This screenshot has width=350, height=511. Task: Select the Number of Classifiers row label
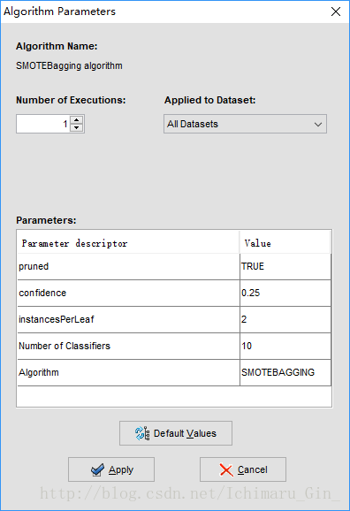(x=65, y=346)
